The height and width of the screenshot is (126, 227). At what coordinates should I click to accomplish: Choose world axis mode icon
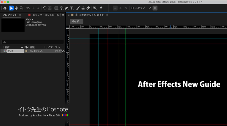120,8
